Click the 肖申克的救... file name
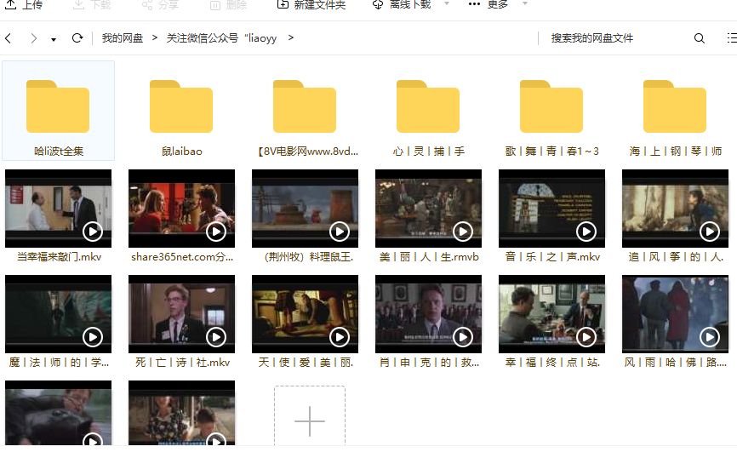737x452 pixels. [429, 362]
